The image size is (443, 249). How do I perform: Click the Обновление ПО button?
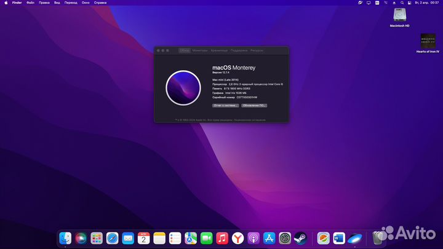tap(254, 106)
